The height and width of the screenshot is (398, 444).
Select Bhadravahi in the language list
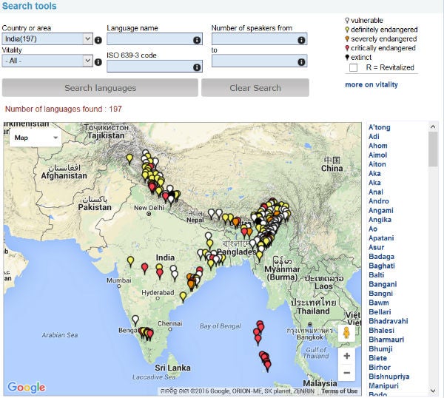tap(388, 321)
